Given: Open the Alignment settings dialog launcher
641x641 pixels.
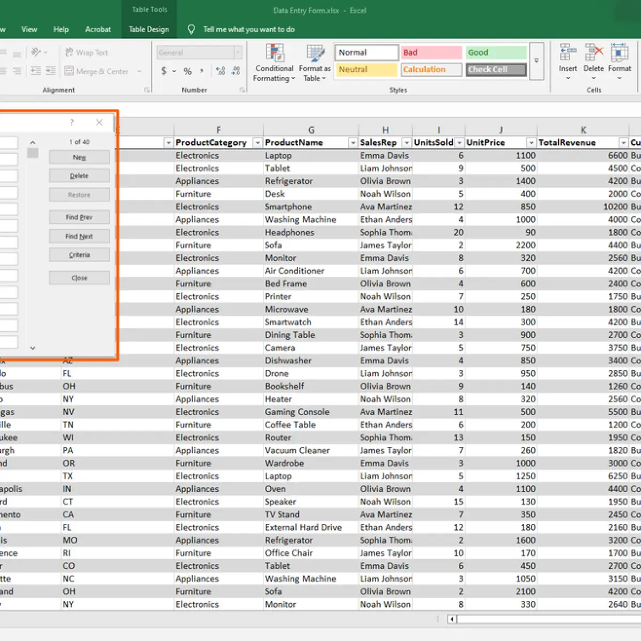Looking at the screenshot, I should pyautogui.click(x=147, y=90).
